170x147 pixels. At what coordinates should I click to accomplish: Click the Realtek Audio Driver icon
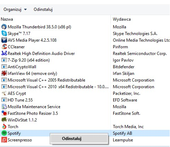(4, 54)
